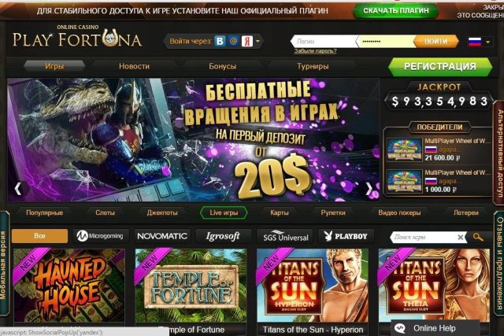Filter games by Playboy provider
The image size is (504, 336).
(346, 236)
